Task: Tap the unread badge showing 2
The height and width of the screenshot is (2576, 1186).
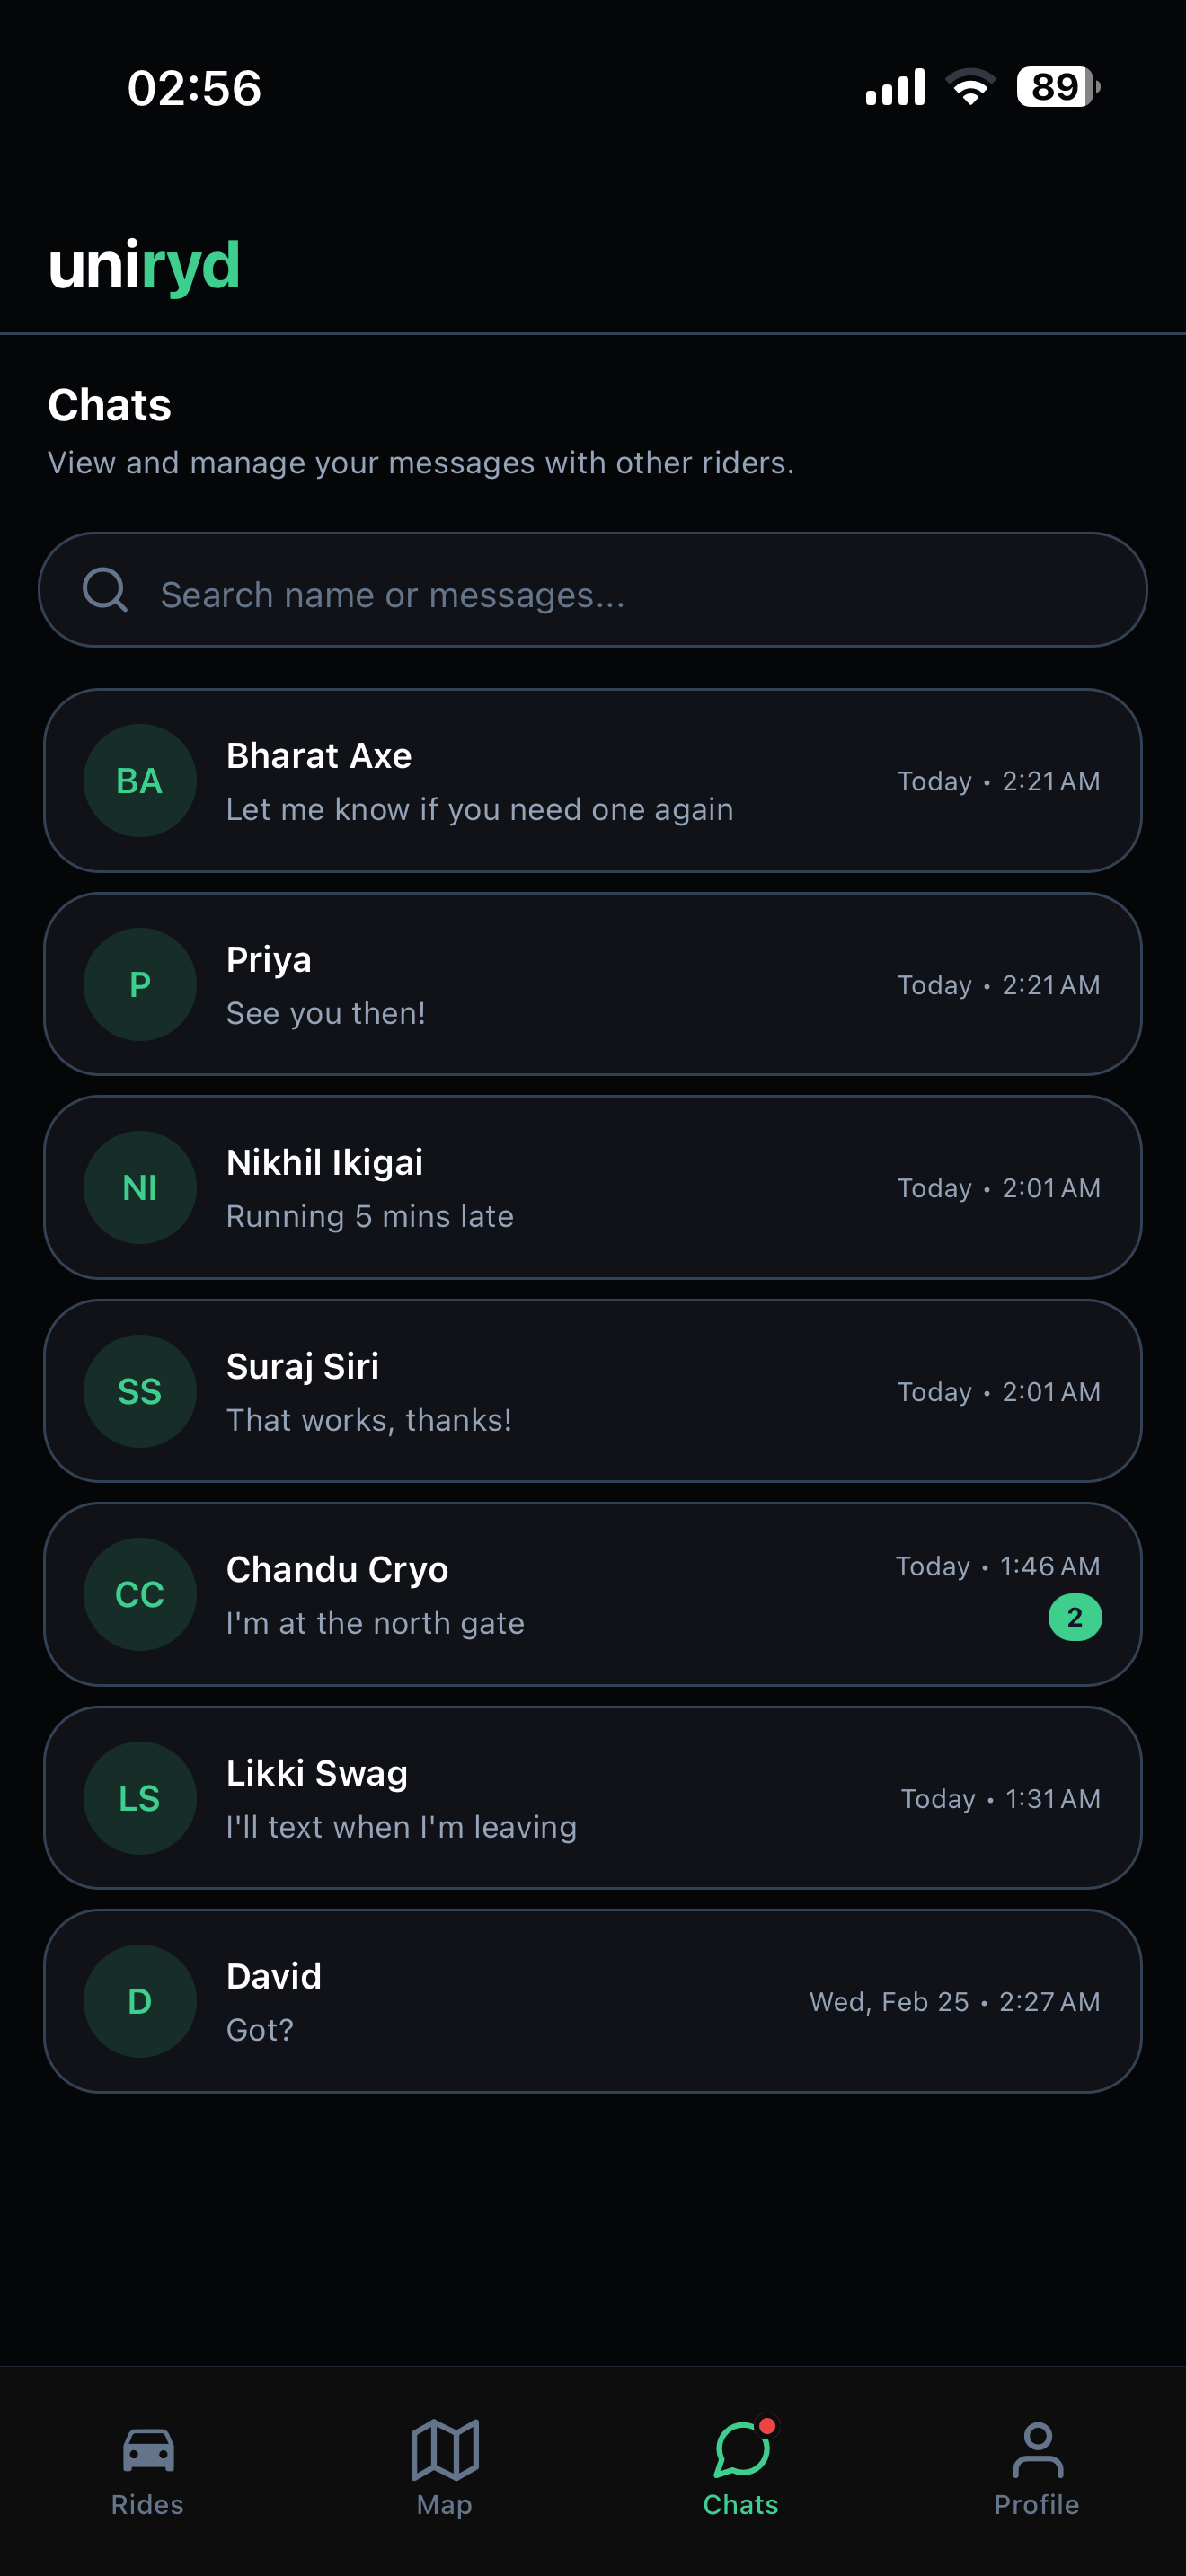Action: [1075, 1617]
